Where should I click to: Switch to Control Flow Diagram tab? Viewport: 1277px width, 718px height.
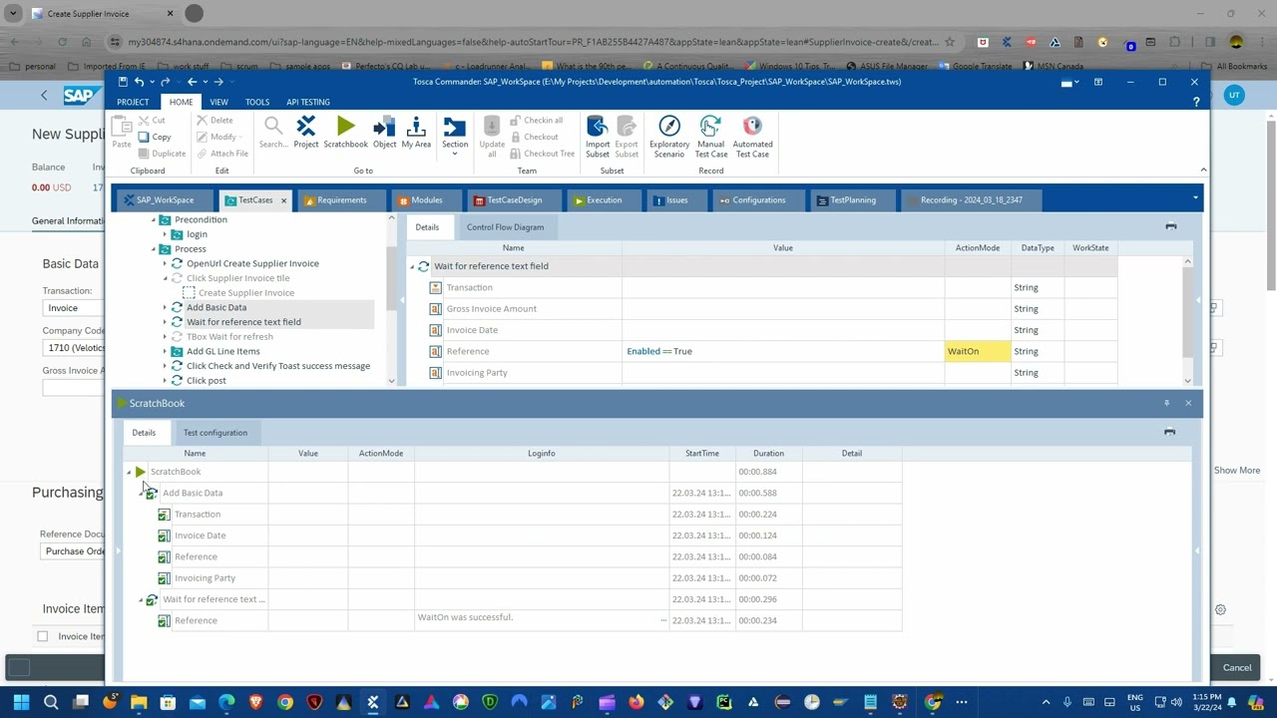pyautogui.click(x=505, y=227)
